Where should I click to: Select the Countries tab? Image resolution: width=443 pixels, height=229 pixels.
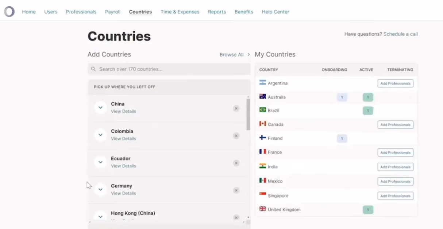[140, 12]
